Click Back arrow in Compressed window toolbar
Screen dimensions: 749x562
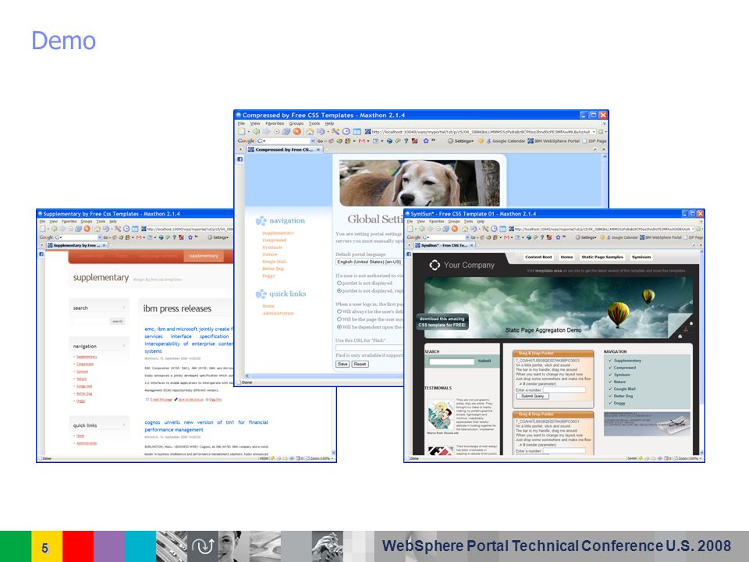(x=256, y=131)
